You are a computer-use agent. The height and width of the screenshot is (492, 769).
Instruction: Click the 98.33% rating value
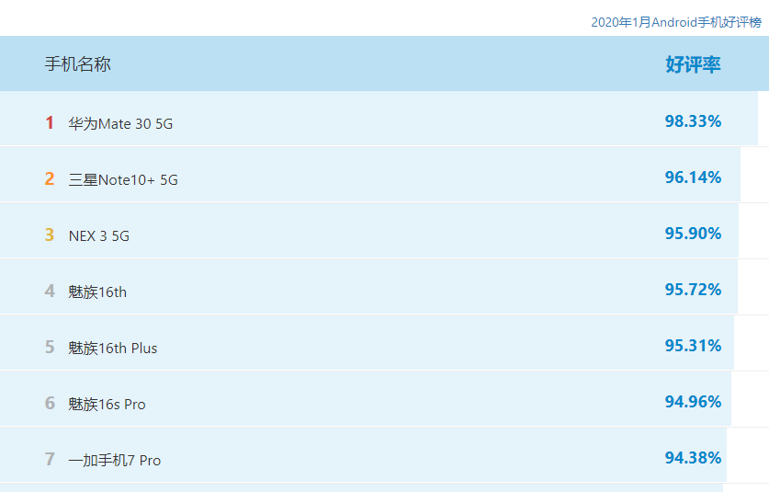click(693, 120)
